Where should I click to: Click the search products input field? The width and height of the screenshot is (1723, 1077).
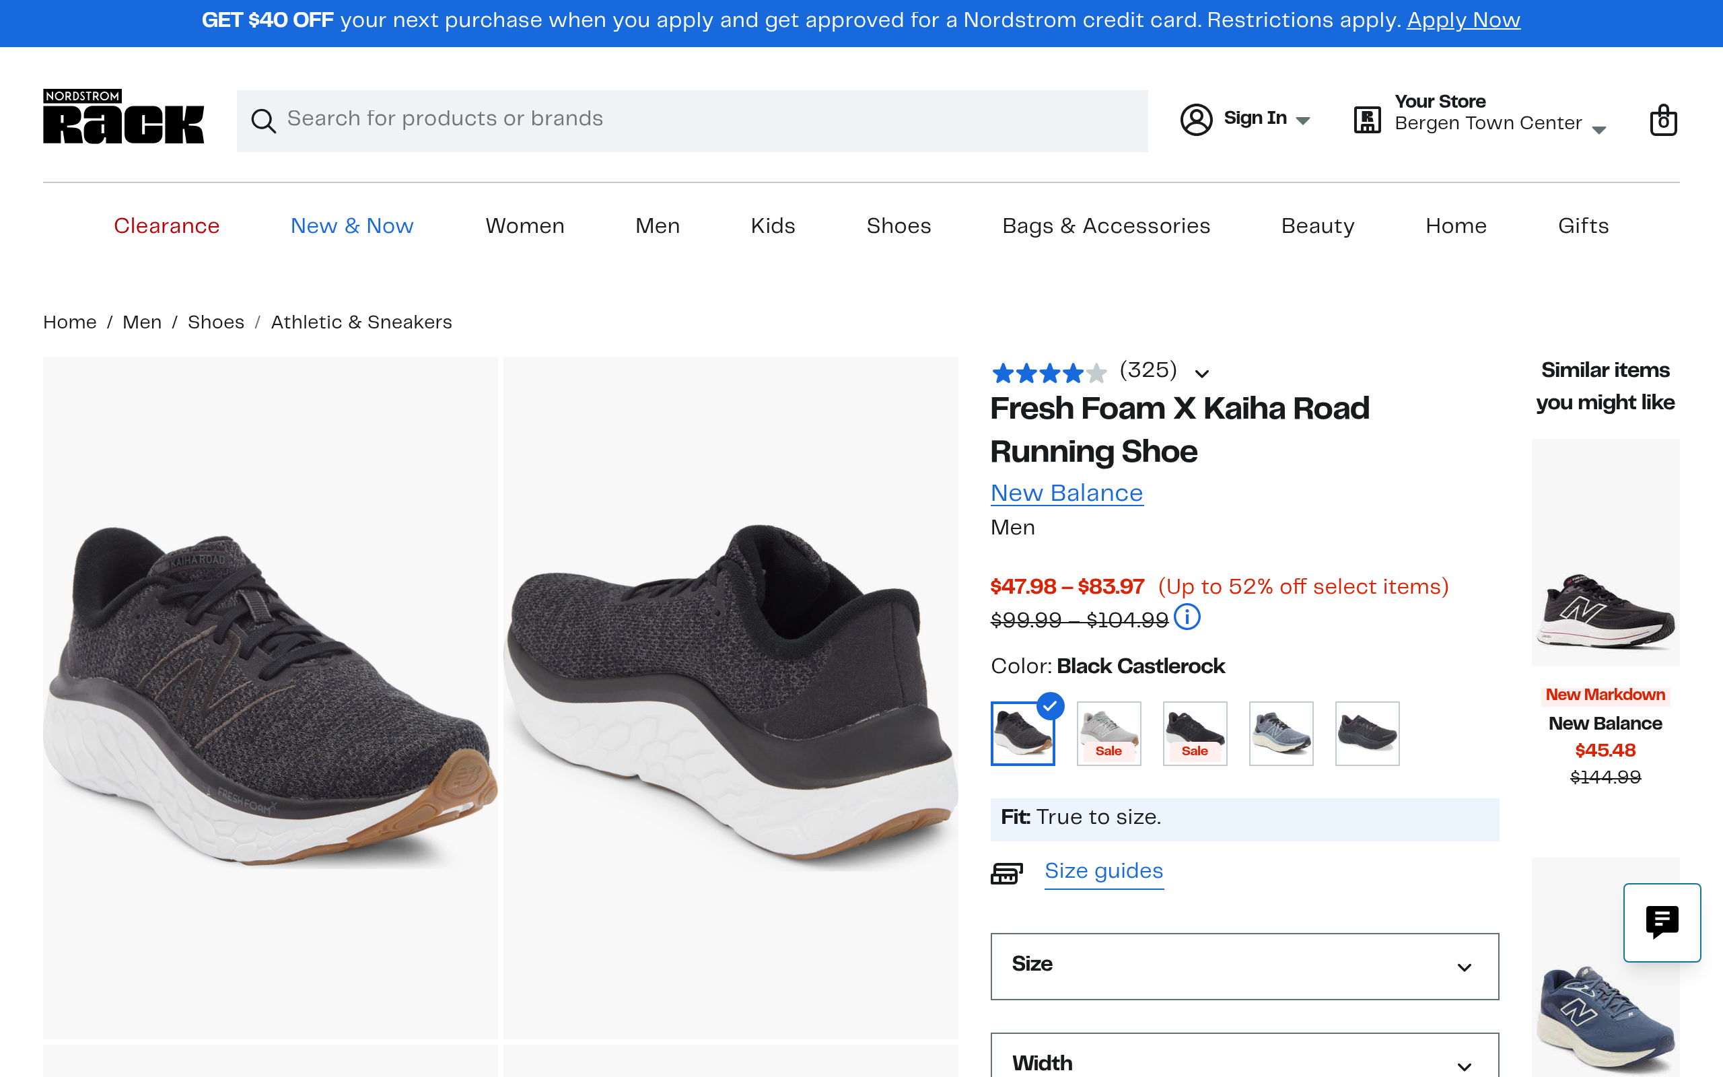click(692, 120)
